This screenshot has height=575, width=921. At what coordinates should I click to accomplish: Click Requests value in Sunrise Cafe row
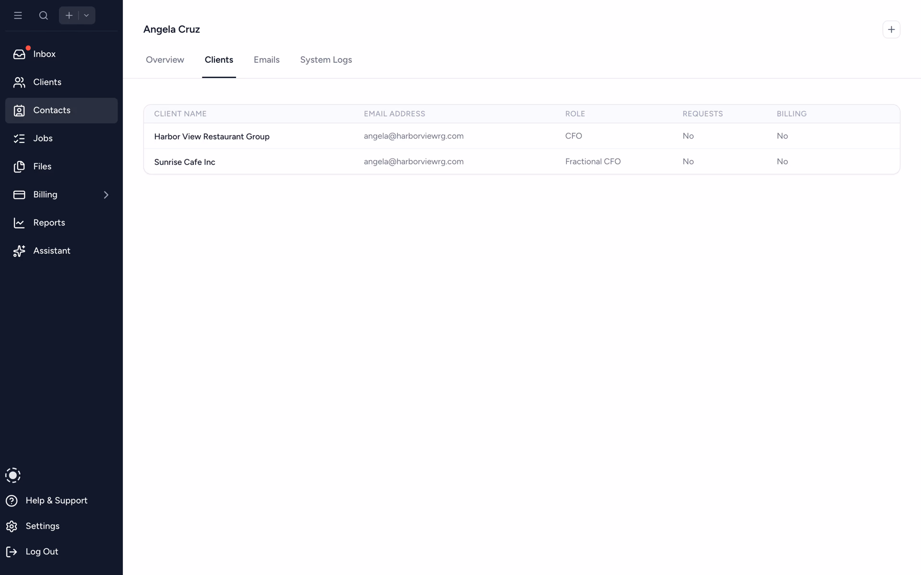(x=688, y=161)
